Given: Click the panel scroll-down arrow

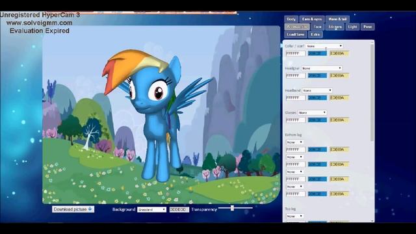Looking at the screenshot, I should tap(372, 221).
